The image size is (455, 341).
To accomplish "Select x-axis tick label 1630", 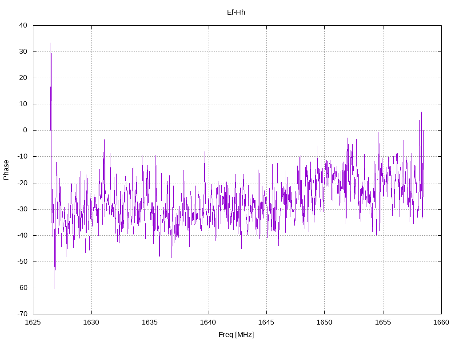I will 91,322.
